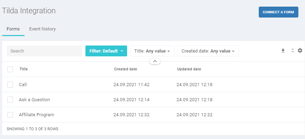
Task: Sort by the Created date column header
Action: pyautogui.click(x=126, y=69)
